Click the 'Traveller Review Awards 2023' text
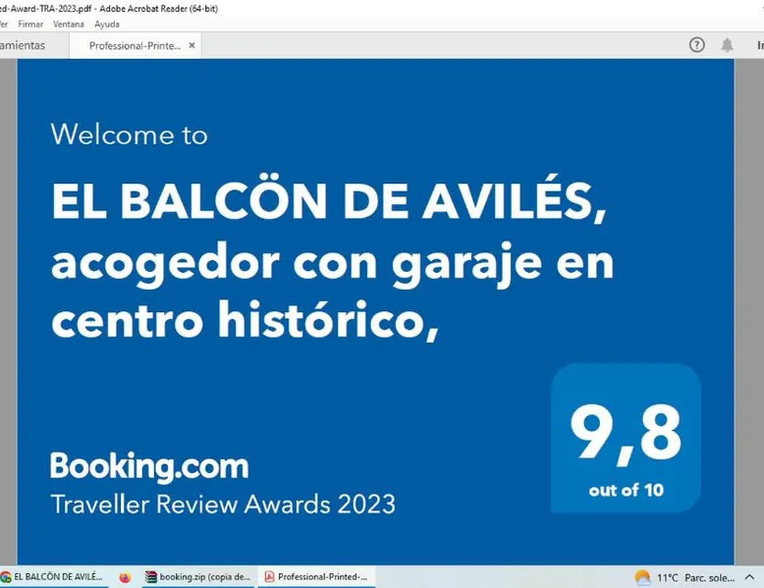 pos(223,504)
